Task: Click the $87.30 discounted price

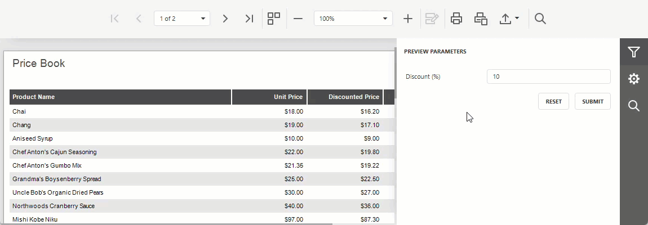Action: 370,219
